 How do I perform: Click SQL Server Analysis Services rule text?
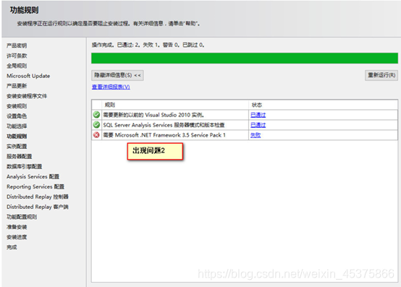(x=164, y=125)
